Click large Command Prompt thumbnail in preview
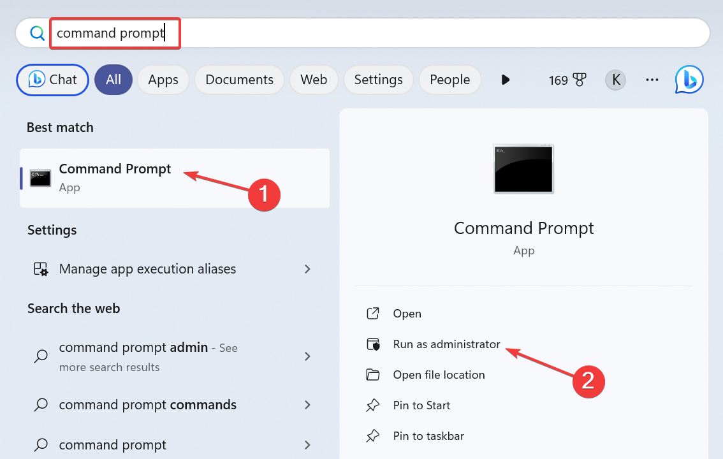The image size is (723, 459). point(523,169)
